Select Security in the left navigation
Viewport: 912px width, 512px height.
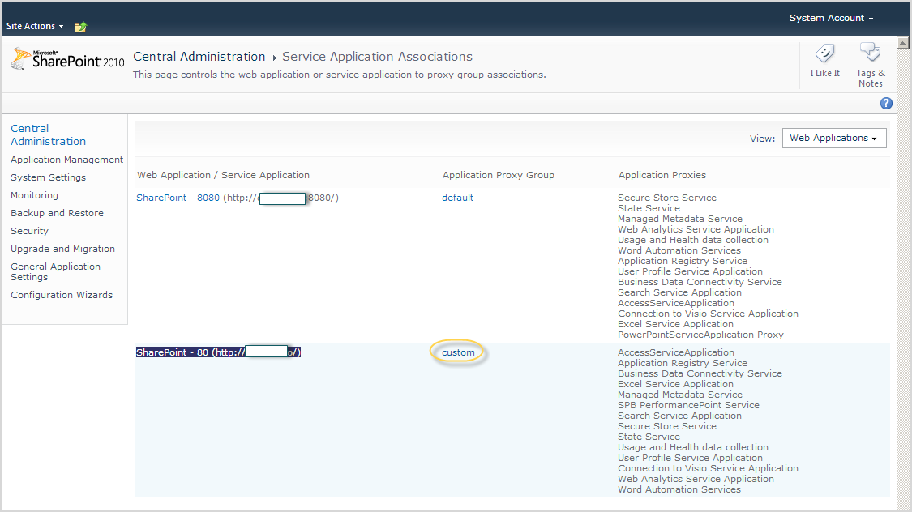(30, 231)
